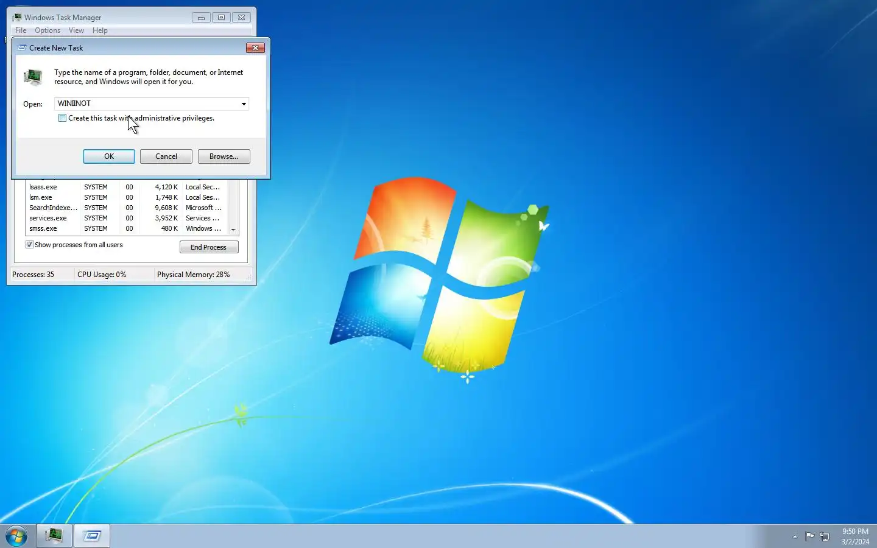Select the lsm.exe process row
Image resolution: width=877 pixels, height=548 pixels.
point(127,197)
